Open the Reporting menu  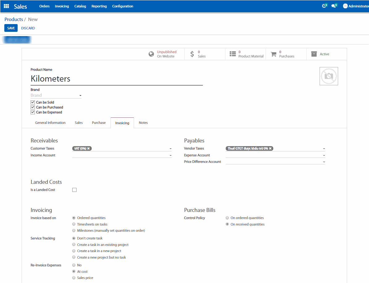click(x=99, y=6)
